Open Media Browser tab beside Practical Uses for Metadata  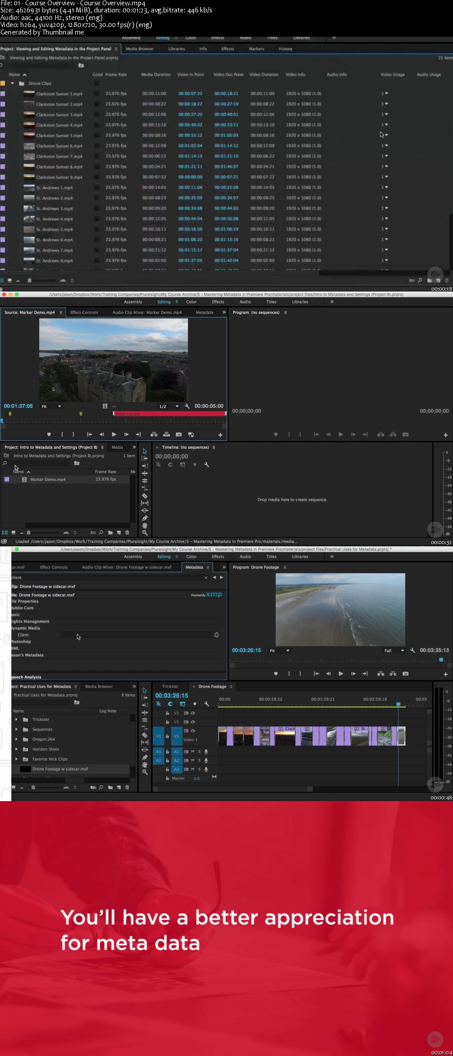click(99, 687)
